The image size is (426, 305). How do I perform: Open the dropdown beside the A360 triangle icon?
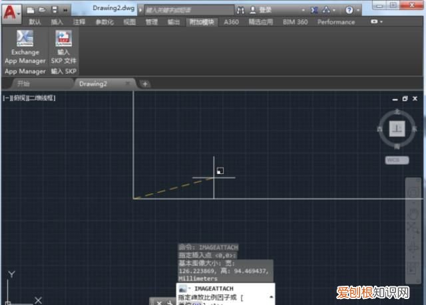[334, 11]
